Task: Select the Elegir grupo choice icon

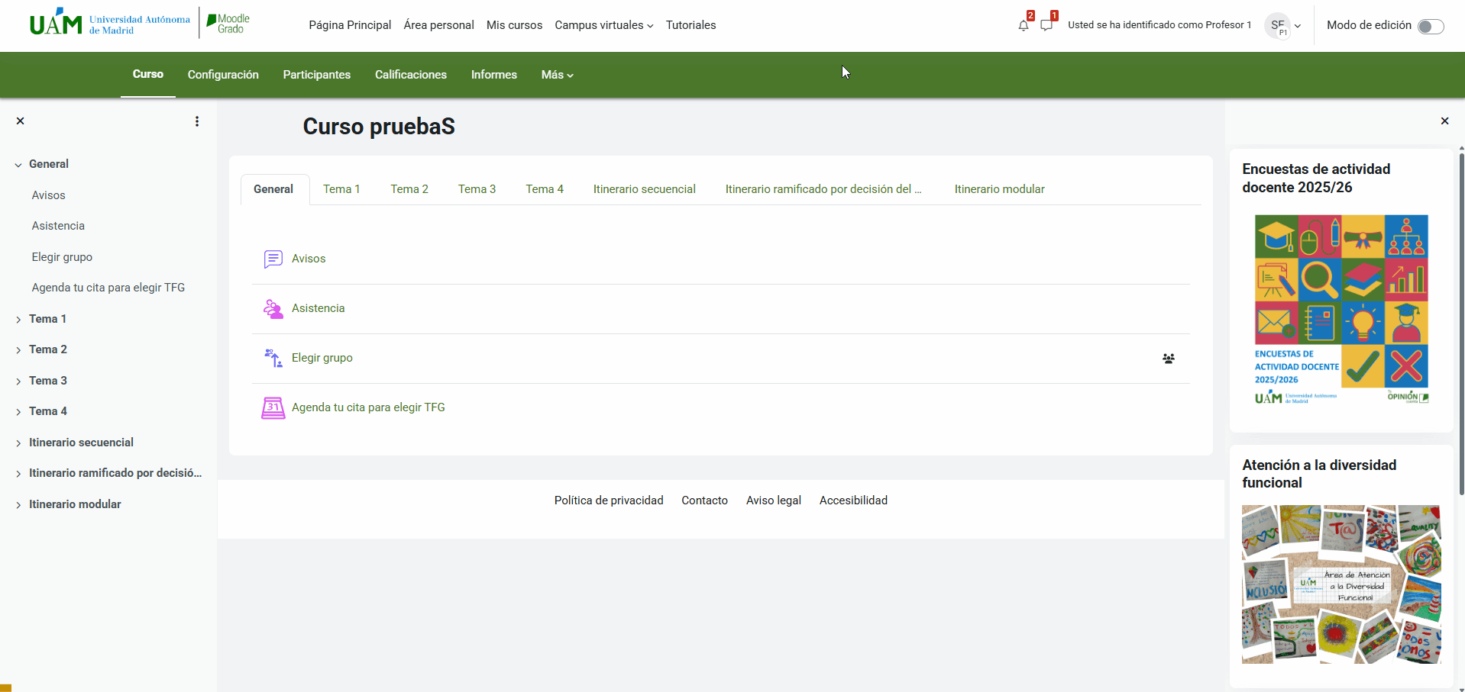Action: (273, 358)
